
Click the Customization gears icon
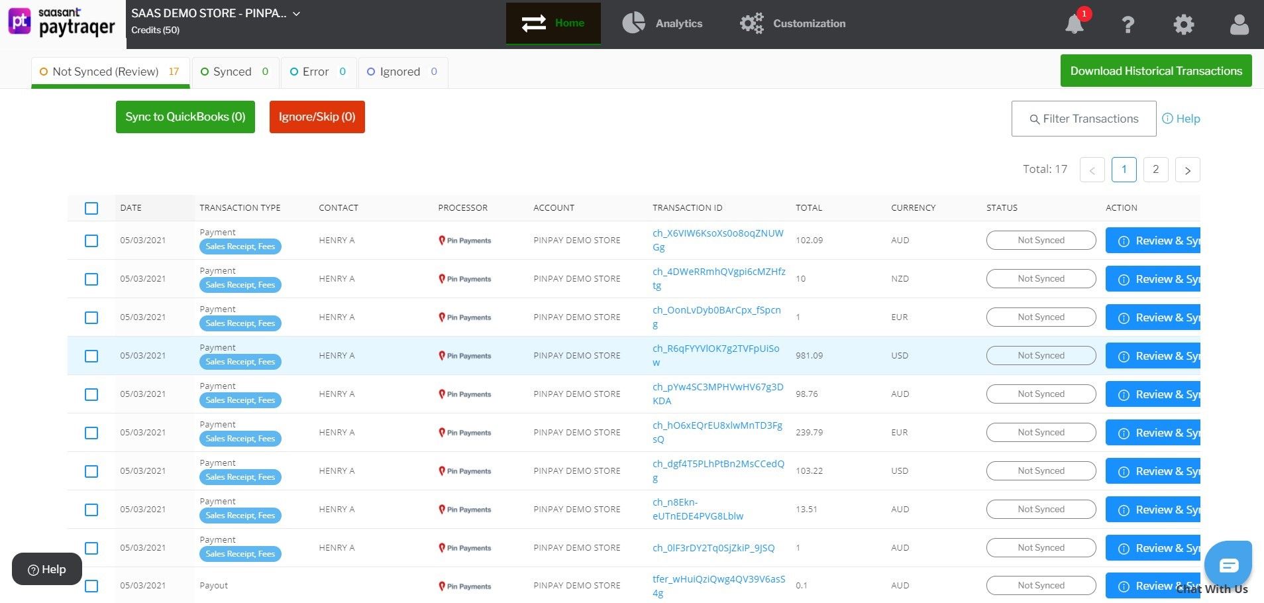pyautogui.click(x=751, y=23)
